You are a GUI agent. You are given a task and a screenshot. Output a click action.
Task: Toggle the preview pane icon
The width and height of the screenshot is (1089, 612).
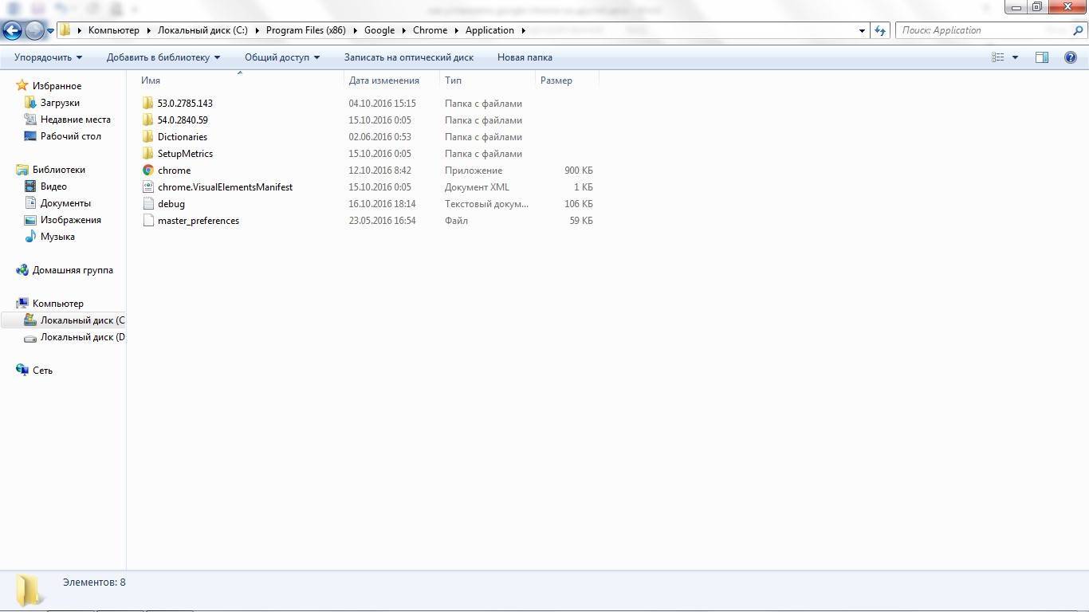1041,57
